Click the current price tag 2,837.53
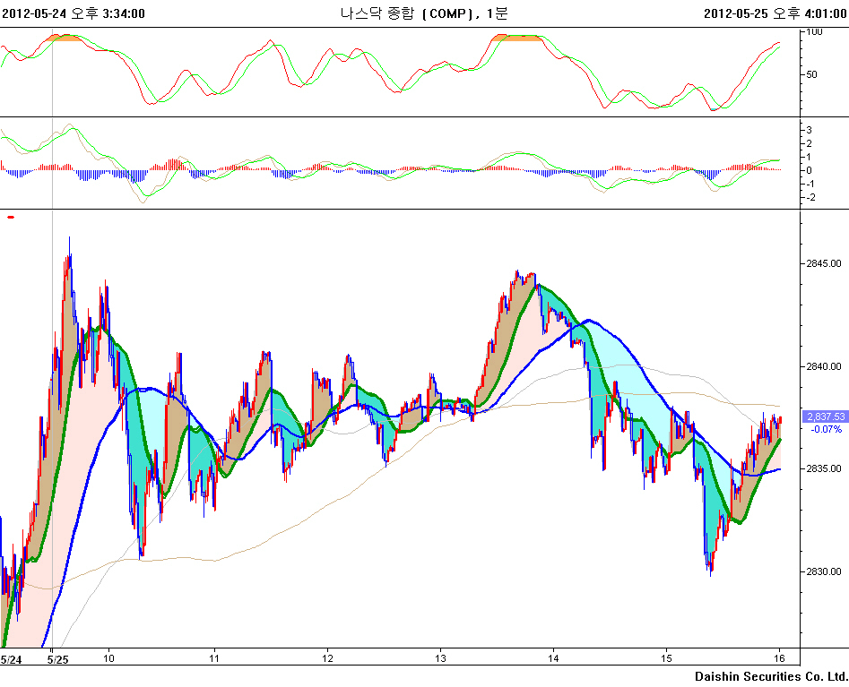The width and height of the screenshot is (849, 687). tap(823, 416)
